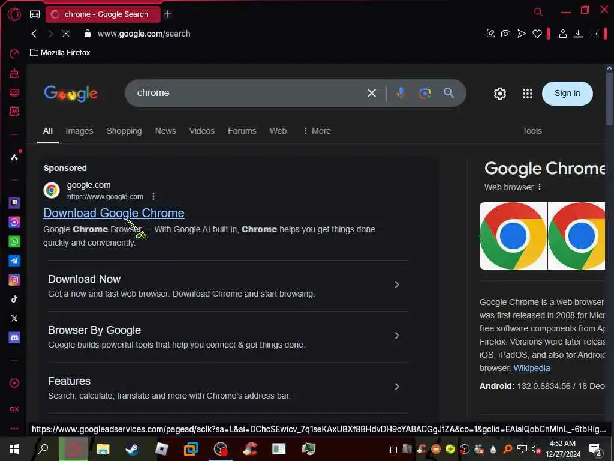Add page to bookmarks heart icon
The image size is (614, 461).
[537, 34]
